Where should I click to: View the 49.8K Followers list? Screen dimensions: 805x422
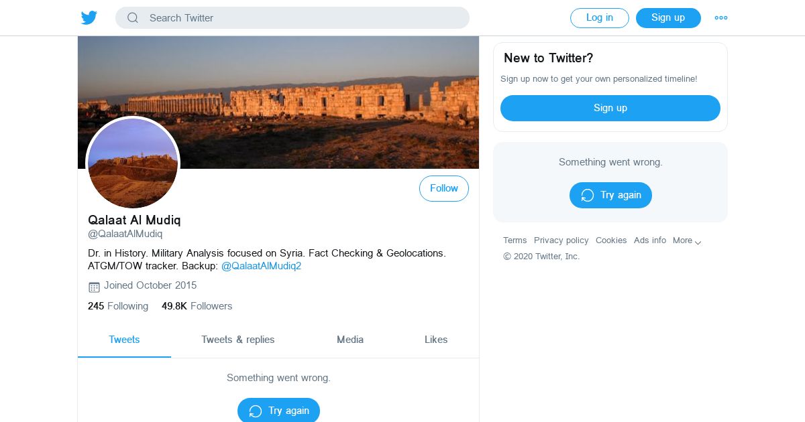pos(197,306)
